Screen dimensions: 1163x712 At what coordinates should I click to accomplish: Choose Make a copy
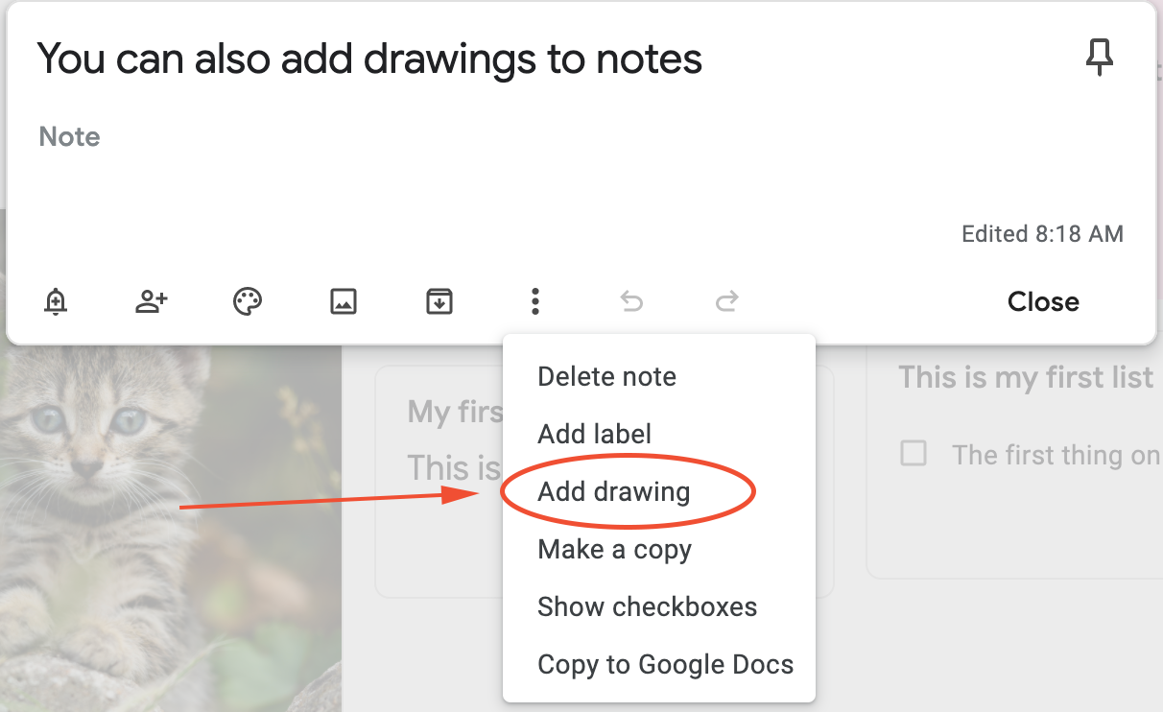point(614,549)
